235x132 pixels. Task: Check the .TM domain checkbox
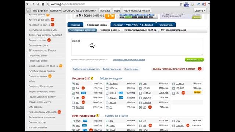tap(73, 98)
